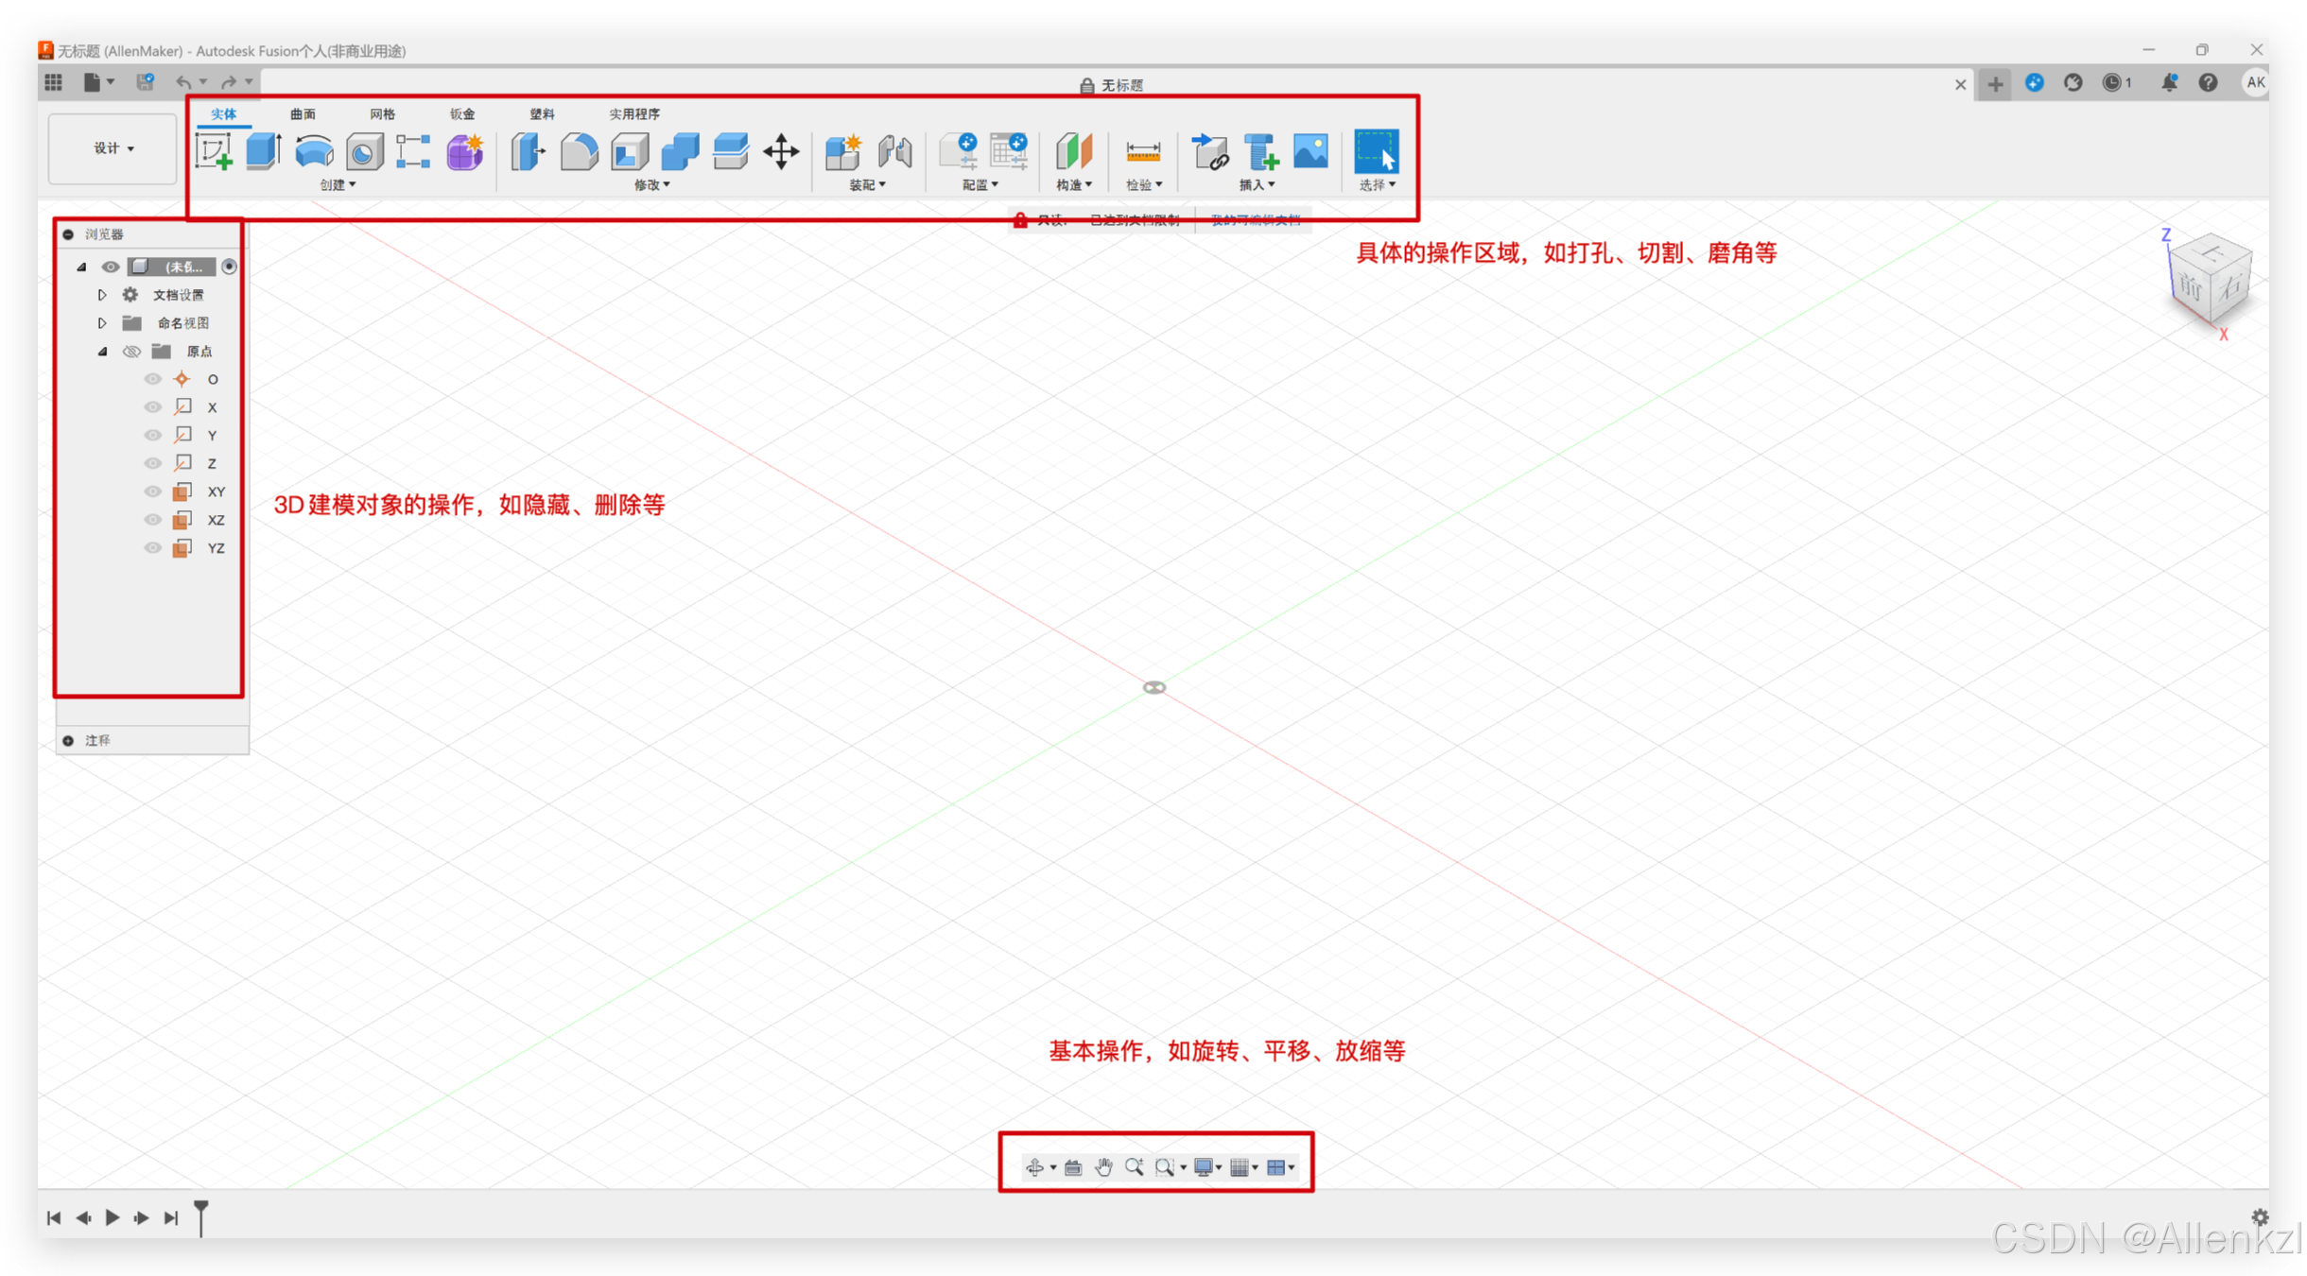The width and height of the screenshot is (2307, 1276).
Task: Click the Measure ruler icon
Action: (x=1142, y=151)
